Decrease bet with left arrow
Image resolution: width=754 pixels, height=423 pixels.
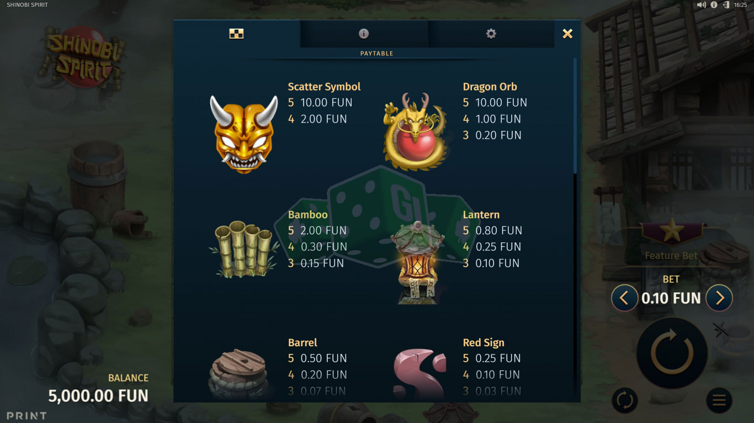(x=624, y=298)
